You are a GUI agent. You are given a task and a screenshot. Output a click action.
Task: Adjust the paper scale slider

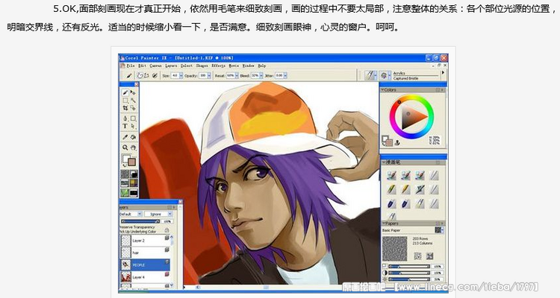click(409, 266)
